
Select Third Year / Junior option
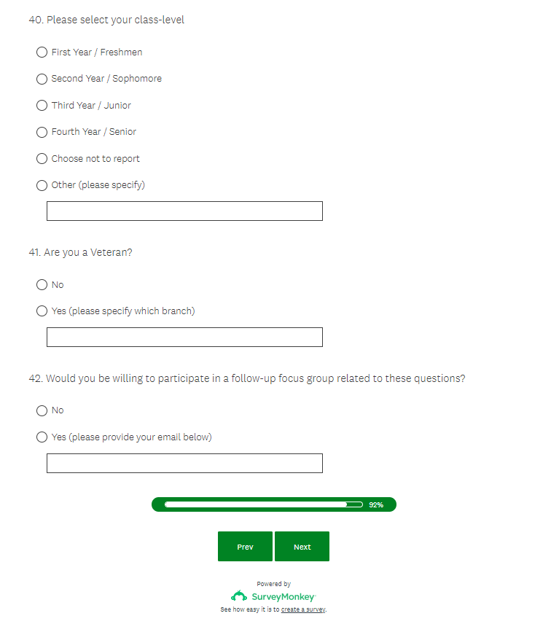point(42,106)
